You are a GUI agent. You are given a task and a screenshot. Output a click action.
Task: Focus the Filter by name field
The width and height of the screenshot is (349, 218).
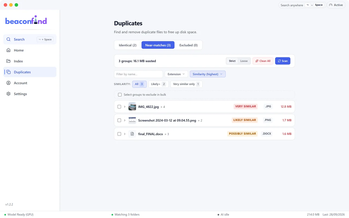click(x=139, y=74)
